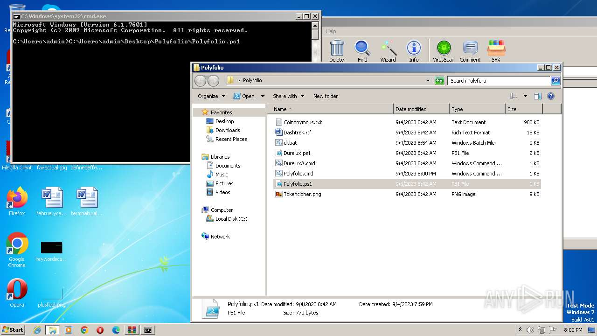This screenshot has height=336, width=597.
Task: Select Computer in the navigation pane
Action: click(222, 210)
